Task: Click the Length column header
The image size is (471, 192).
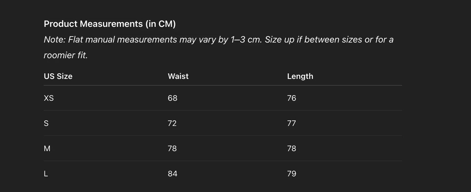Action: pos(300,76)
